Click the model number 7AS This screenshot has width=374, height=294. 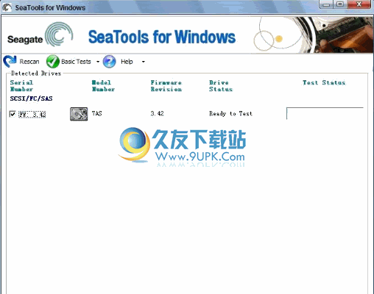point(96,113)
